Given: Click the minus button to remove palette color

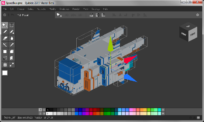Looking at the screenshot, I should [x=163, y=114].
